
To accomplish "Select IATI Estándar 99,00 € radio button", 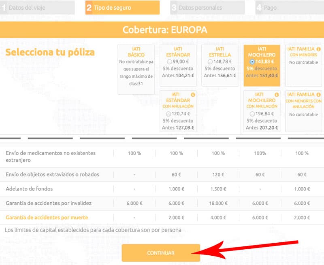I will point(169,61).
